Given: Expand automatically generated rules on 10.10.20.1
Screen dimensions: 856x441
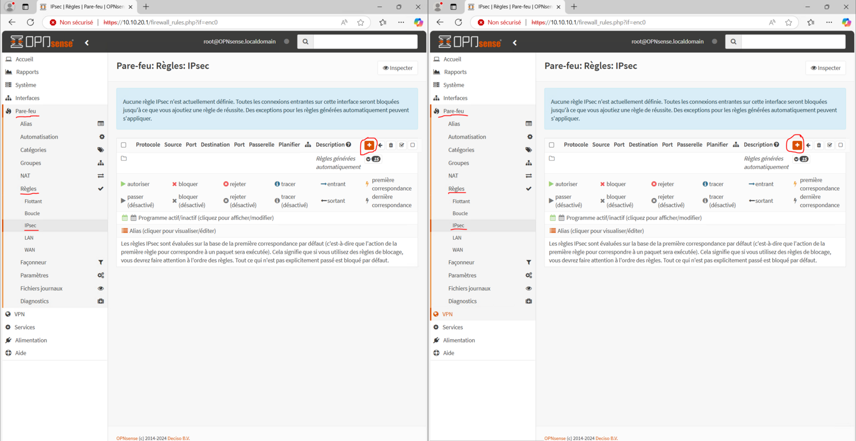Looking at the screenshot, I should coord(369,159).
